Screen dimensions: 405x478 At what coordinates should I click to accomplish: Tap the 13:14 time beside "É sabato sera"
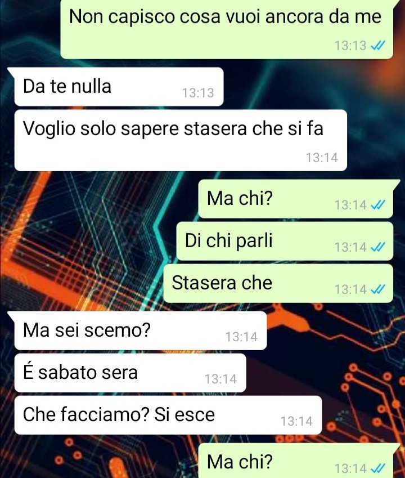click(x=220, y=379)
